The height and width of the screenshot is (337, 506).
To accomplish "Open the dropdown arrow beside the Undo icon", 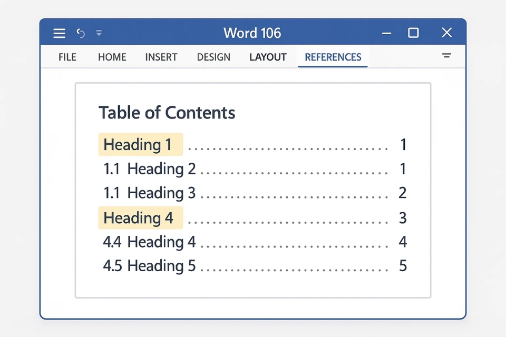I will pyautogui.click(x=99, y=33).
